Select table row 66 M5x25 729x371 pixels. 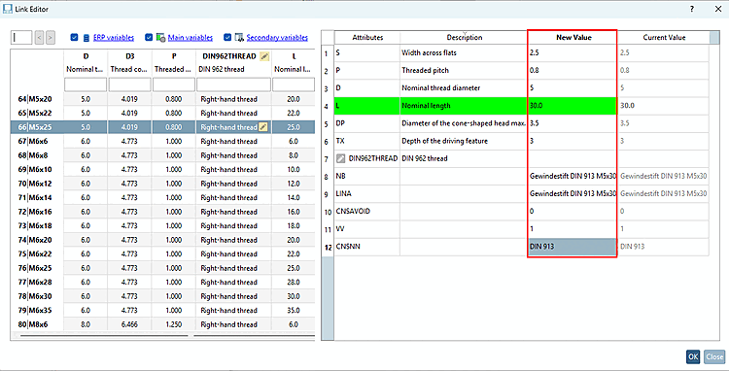tap(162, 127)
